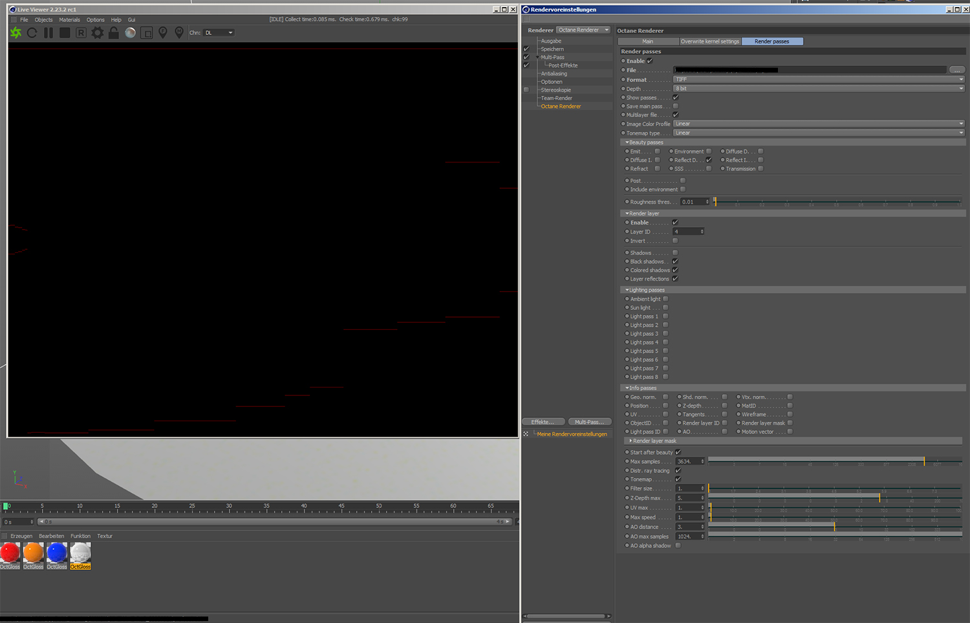Click the preset icon beside Meine Rendervoreinstellungen
This screenshot has width=970, height=623.
(526, 434)
